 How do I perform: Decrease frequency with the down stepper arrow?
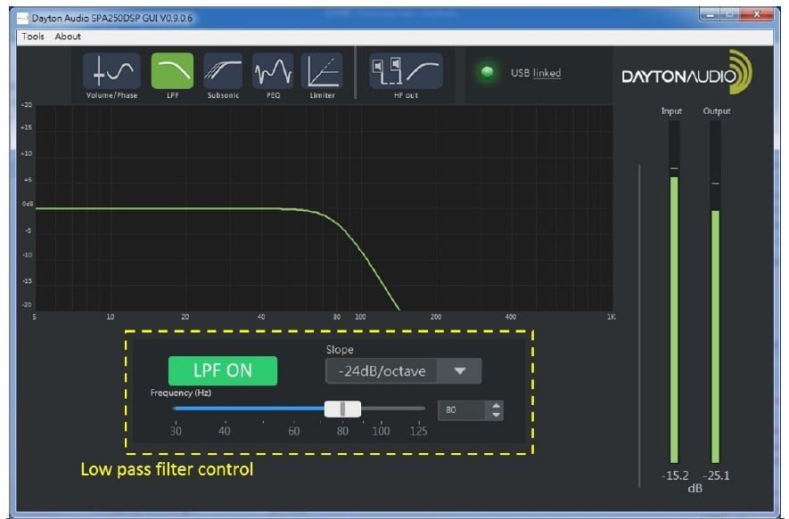click(x=497, y=415)
